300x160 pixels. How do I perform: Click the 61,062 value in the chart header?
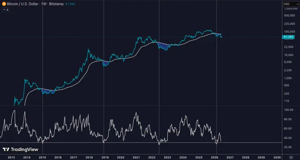click(70, 4)
